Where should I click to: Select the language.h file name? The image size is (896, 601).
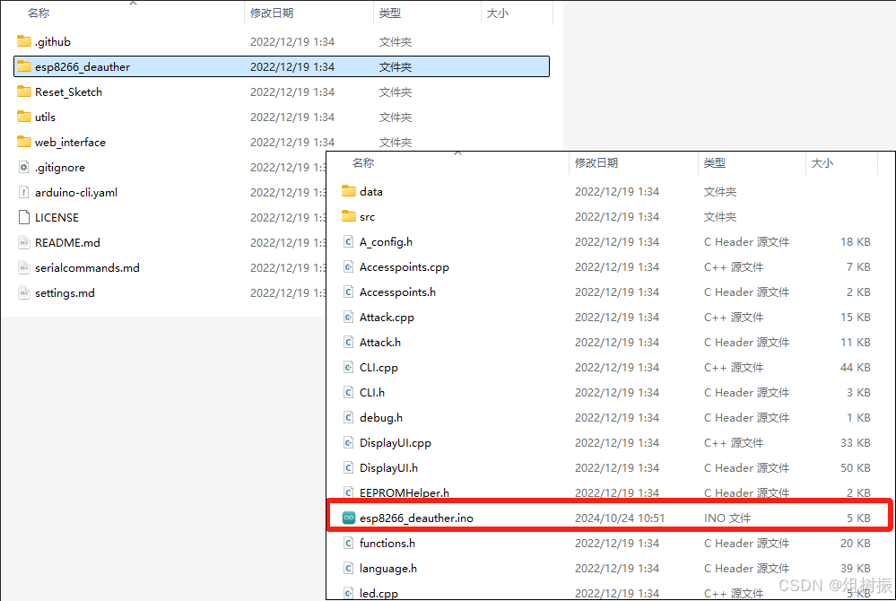(388, 569)
